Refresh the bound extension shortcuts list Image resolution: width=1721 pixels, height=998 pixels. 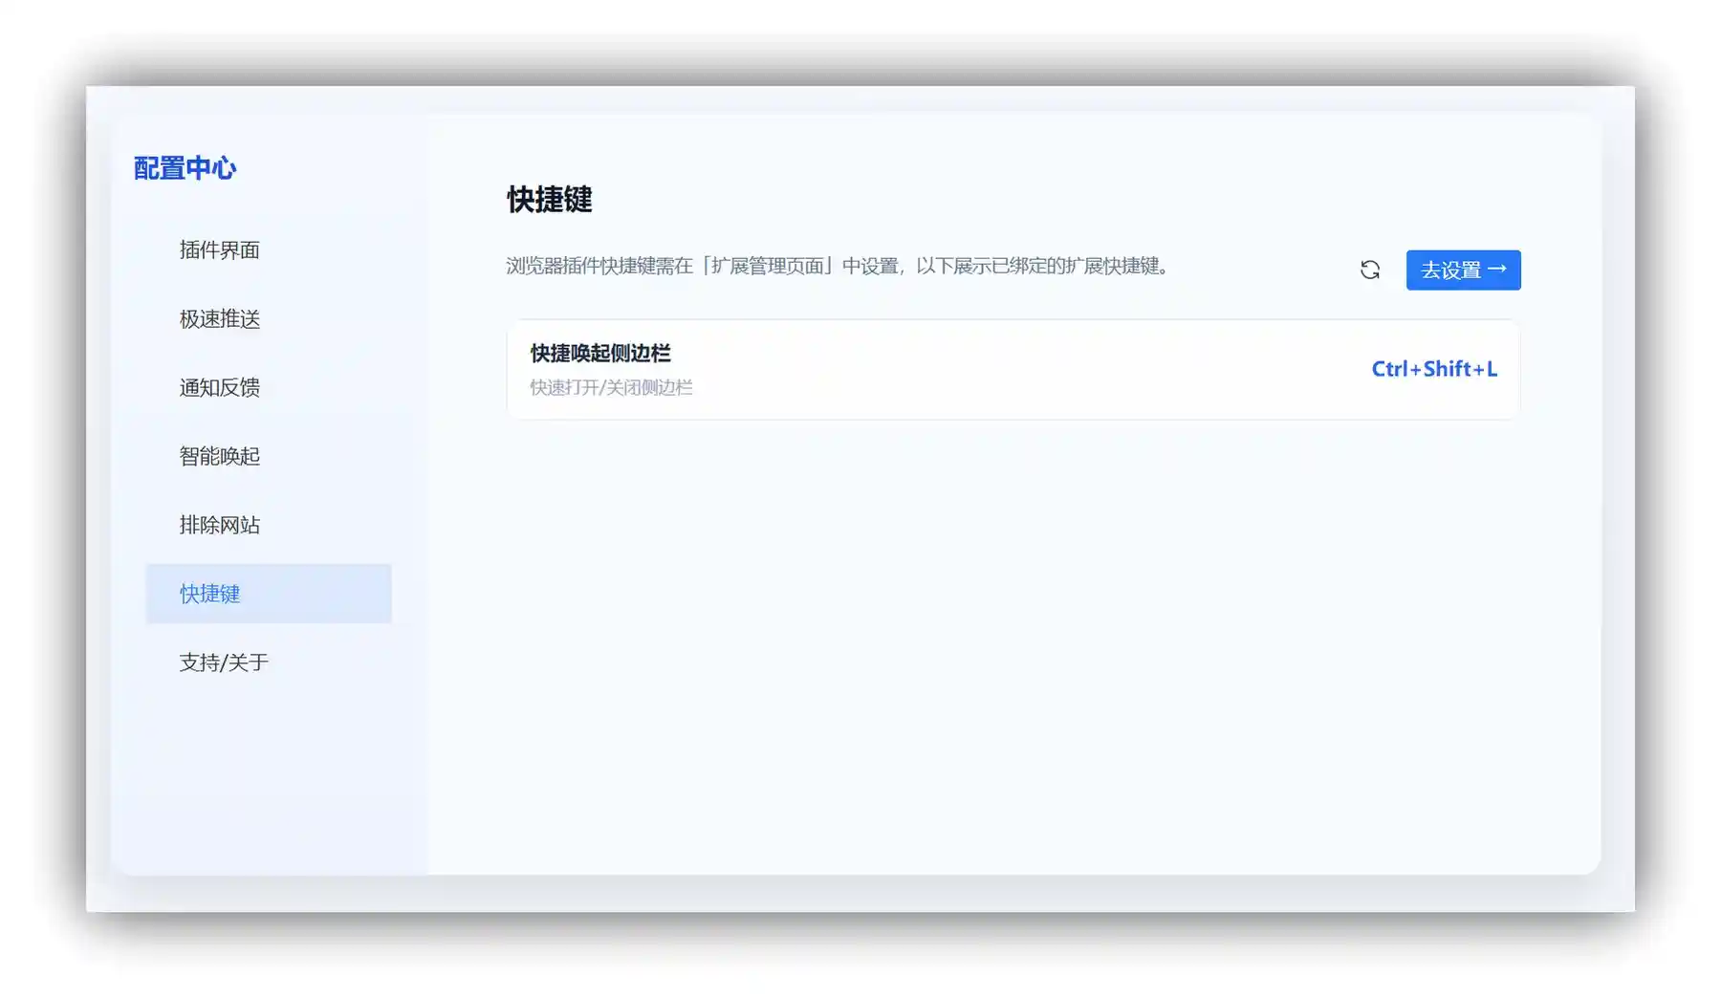[x=1371, y=271]
